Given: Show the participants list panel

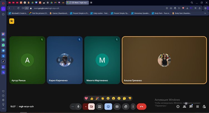Looking at the screenshot, I should click(185, 106).
